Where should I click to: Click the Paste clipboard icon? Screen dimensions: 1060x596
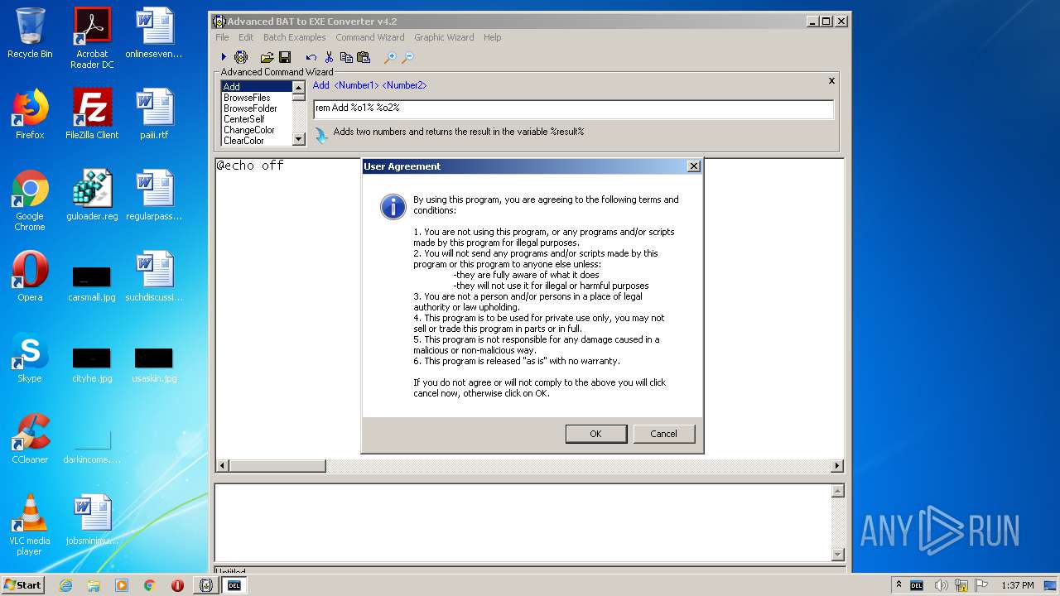(x=363, y=57)
